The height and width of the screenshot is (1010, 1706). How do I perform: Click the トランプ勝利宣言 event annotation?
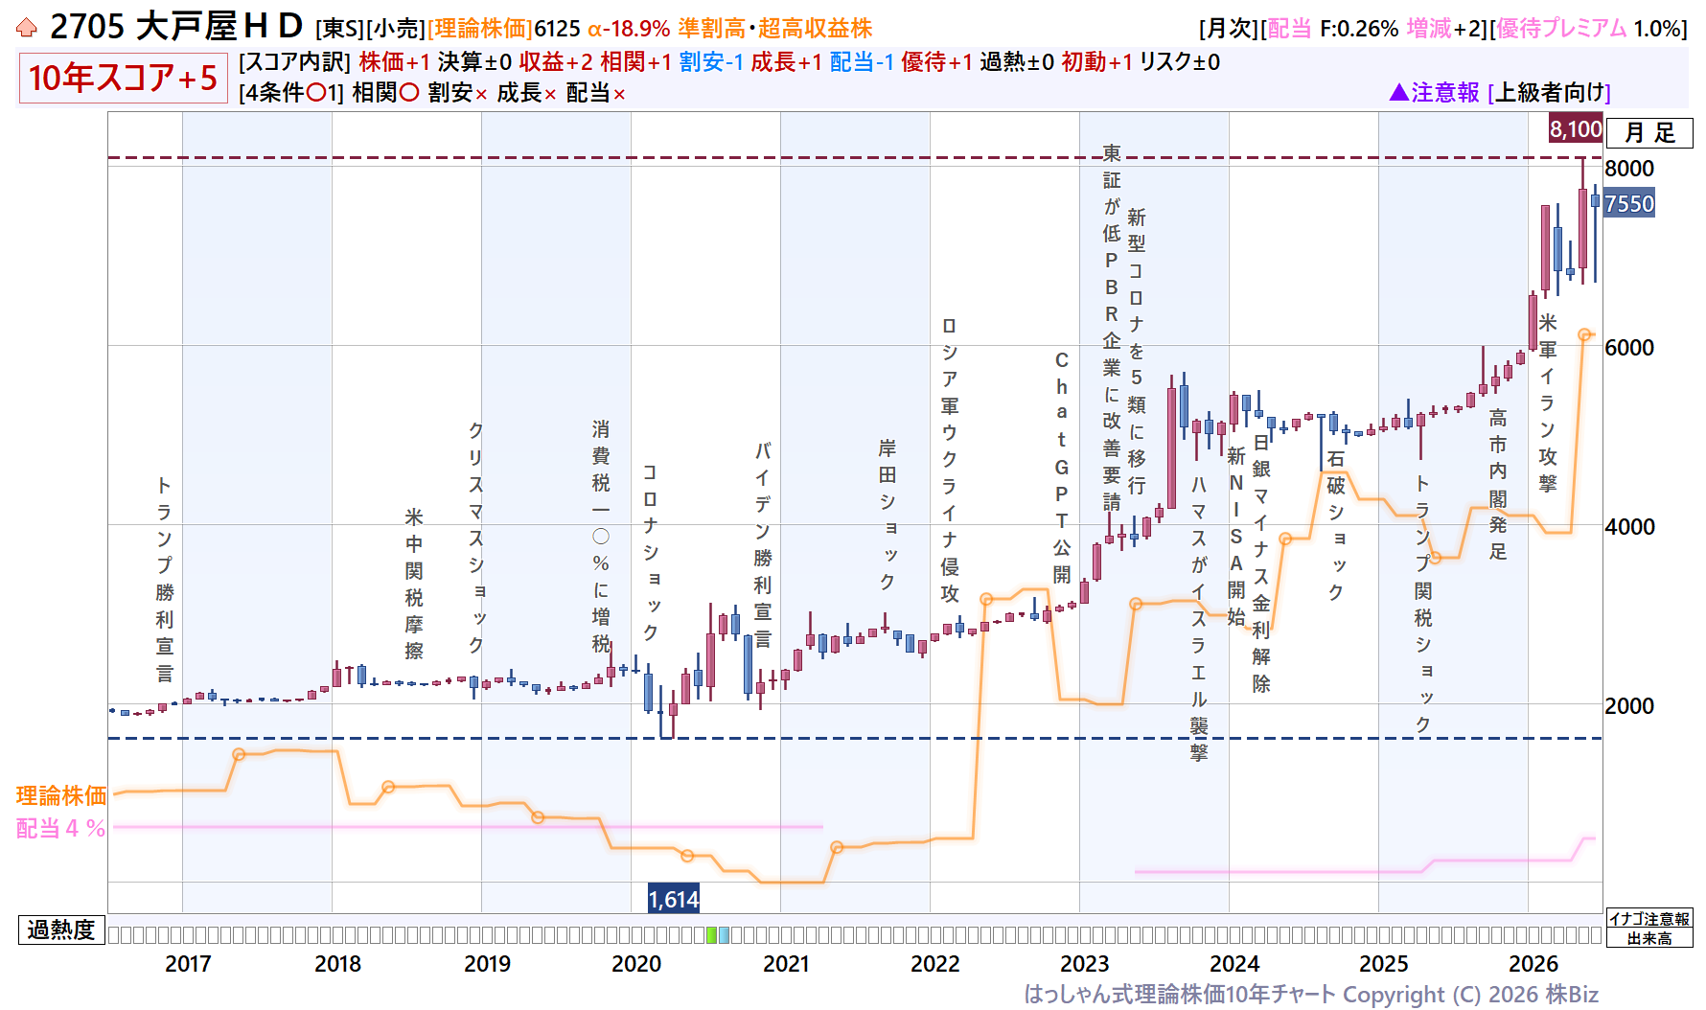tap(165, 579)
